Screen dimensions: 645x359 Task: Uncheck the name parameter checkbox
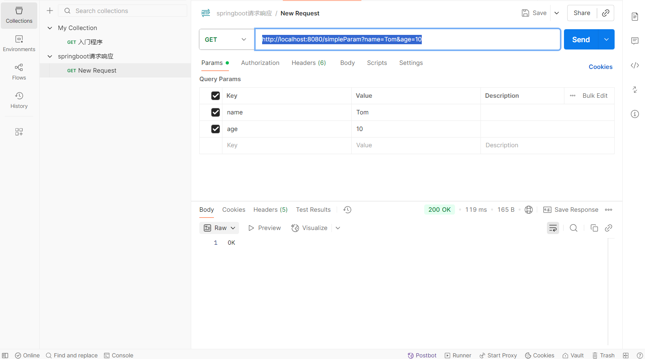tap(216, 112)
